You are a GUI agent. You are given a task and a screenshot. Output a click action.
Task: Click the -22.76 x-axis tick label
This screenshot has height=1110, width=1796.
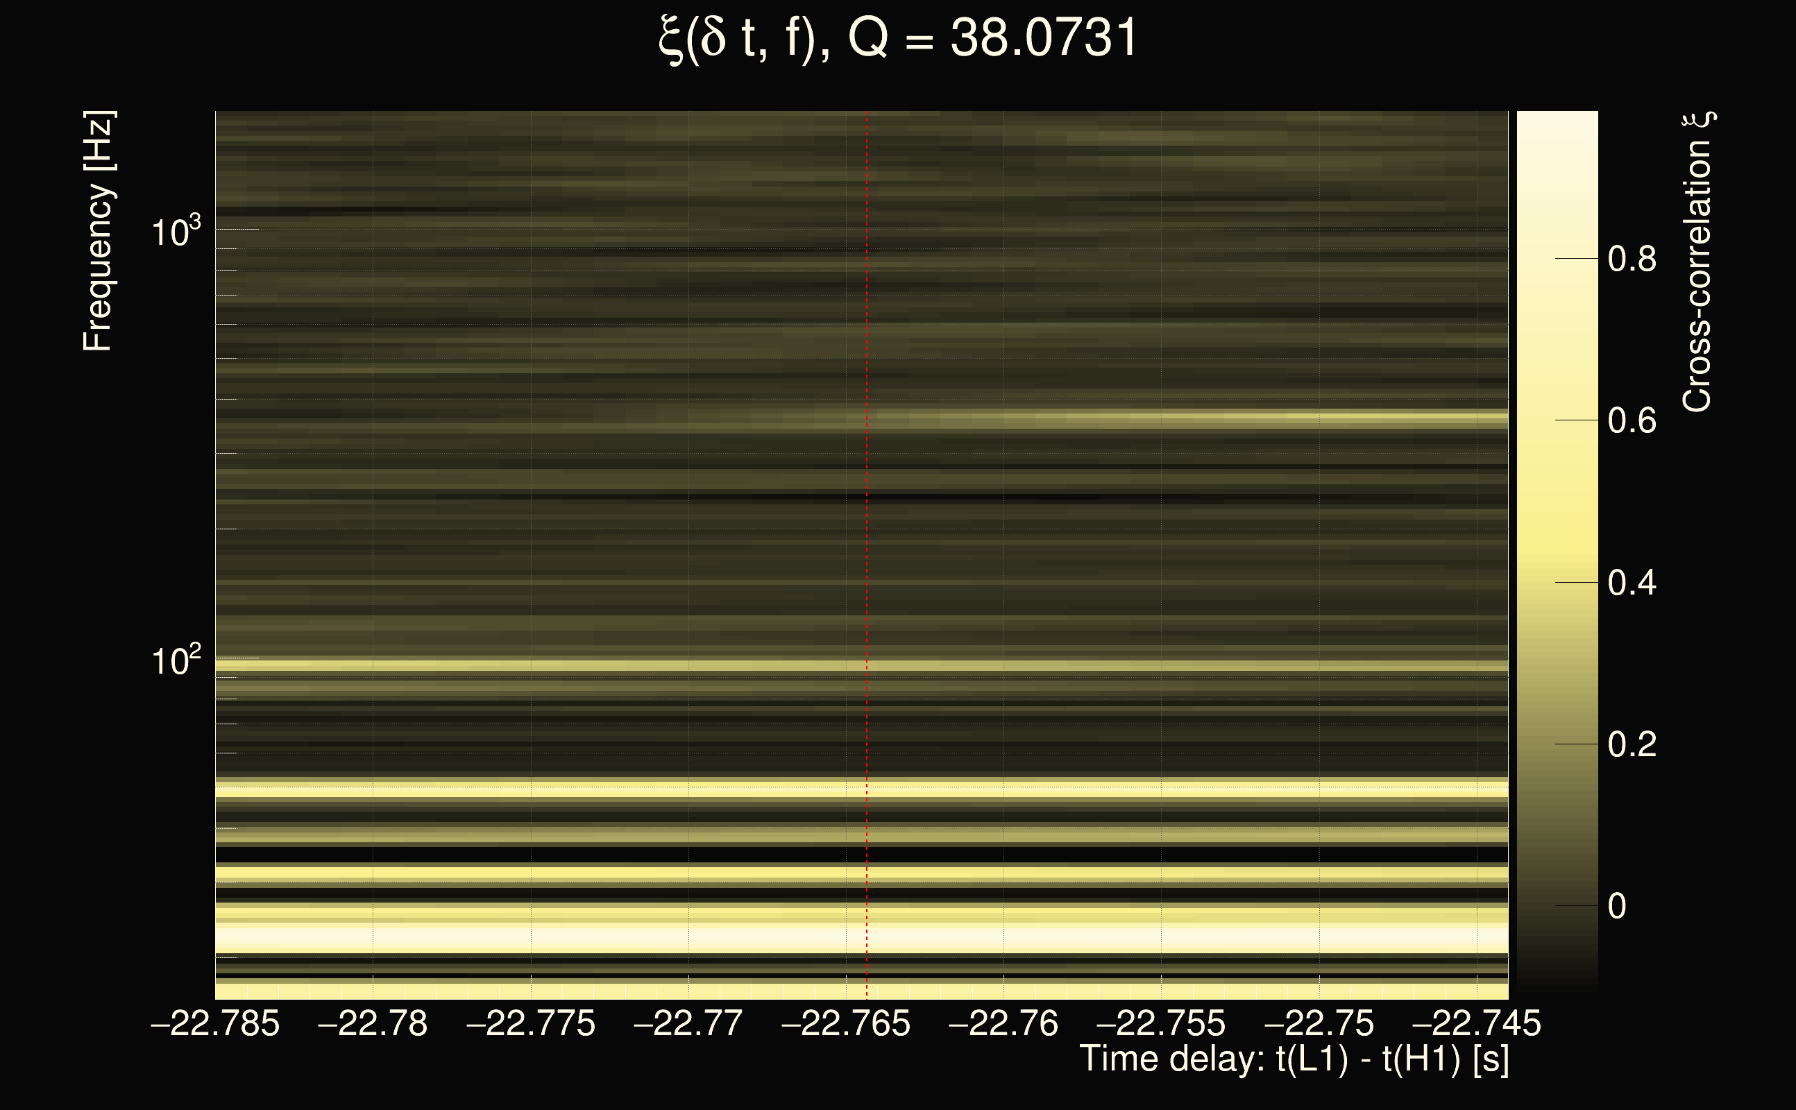tap(1003, 1023)
